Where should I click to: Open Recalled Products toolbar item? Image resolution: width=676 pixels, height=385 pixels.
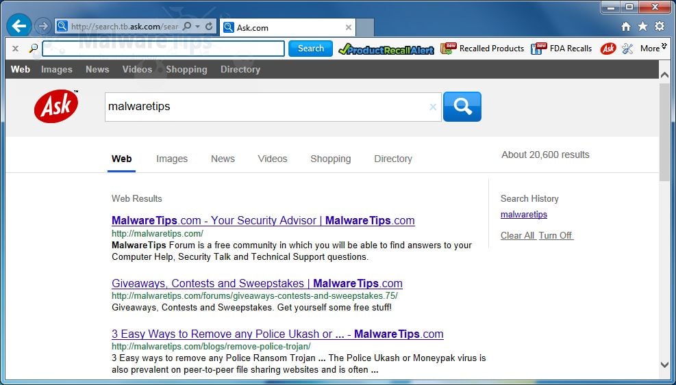(x=482, y=49)
